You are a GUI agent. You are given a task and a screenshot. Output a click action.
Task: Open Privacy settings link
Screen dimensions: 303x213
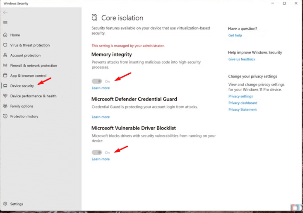click(x=241, y=96)
